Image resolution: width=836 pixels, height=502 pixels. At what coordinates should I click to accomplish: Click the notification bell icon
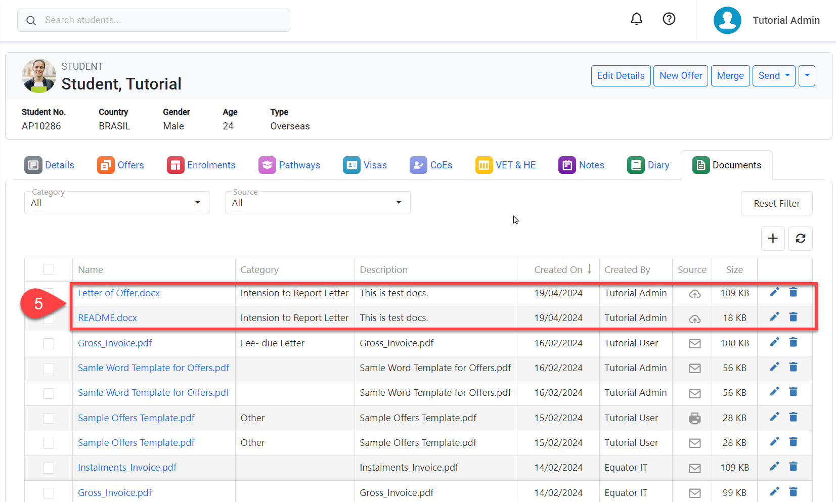tap(636, 19)
